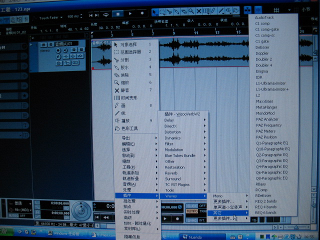Expand the Reverb plugin submenu
The height and width of the screenshot is (240, 320).
tap(184, 173)
